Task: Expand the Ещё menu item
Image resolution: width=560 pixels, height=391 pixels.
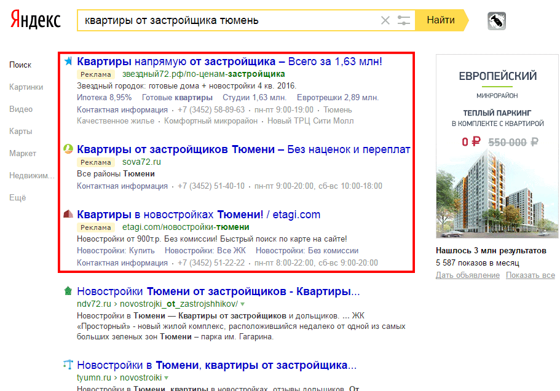Action: click(17, 198)
